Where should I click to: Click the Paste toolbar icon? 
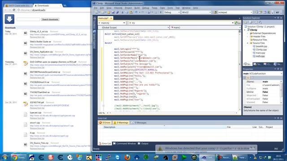[131, 13]
